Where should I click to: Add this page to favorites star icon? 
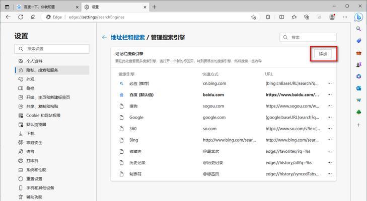click(254, 17)
